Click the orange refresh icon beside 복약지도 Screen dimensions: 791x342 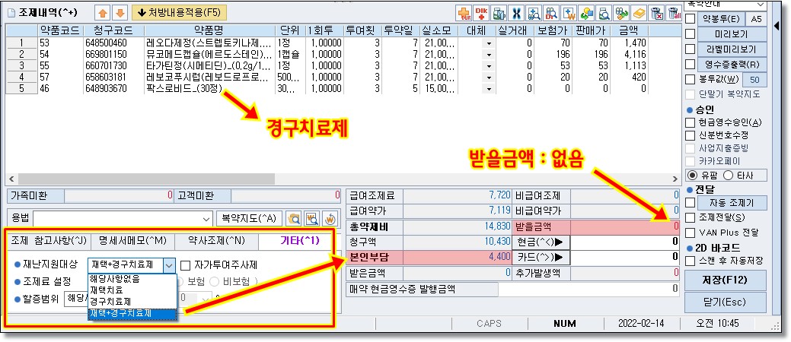click(329, 219)
